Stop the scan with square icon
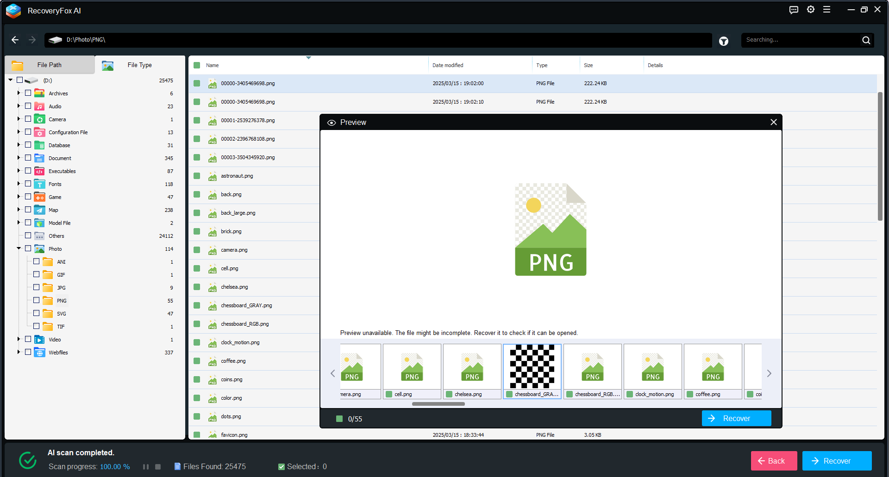889x477 pixels. (x=158, y=467)
